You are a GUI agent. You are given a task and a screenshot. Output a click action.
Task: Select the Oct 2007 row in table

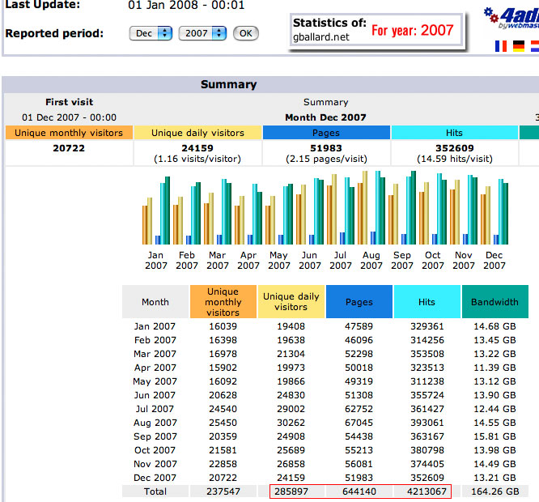click(x=325, y=450)
